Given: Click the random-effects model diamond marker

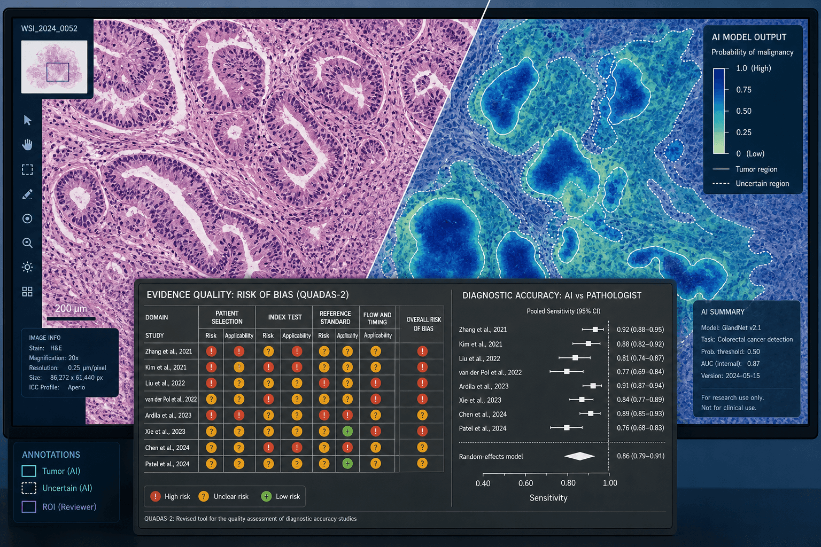Looking at the screenshot, I should point(580,456).
